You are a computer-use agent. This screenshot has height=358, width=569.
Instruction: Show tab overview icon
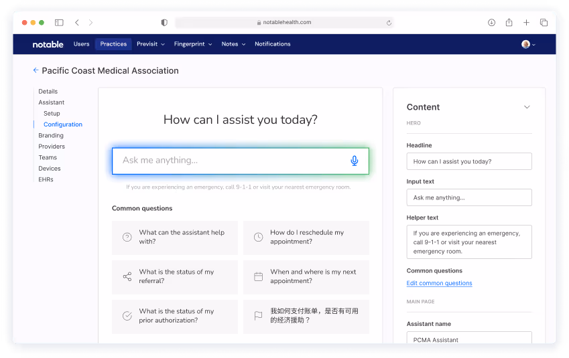[x=544, y=23]
